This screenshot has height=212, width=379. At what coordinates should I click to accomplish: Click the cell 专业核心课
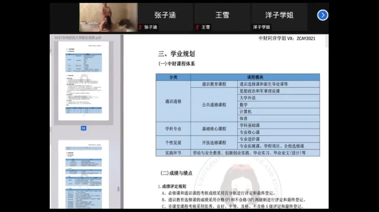coord(278,132)
